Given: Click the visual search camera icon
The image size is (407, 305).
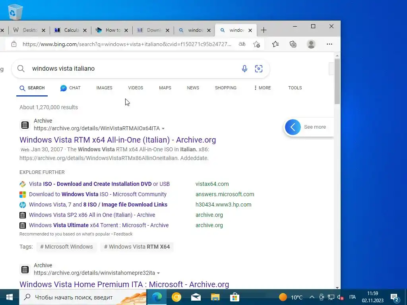Looking at the screenshot, I should coord(258,68).
